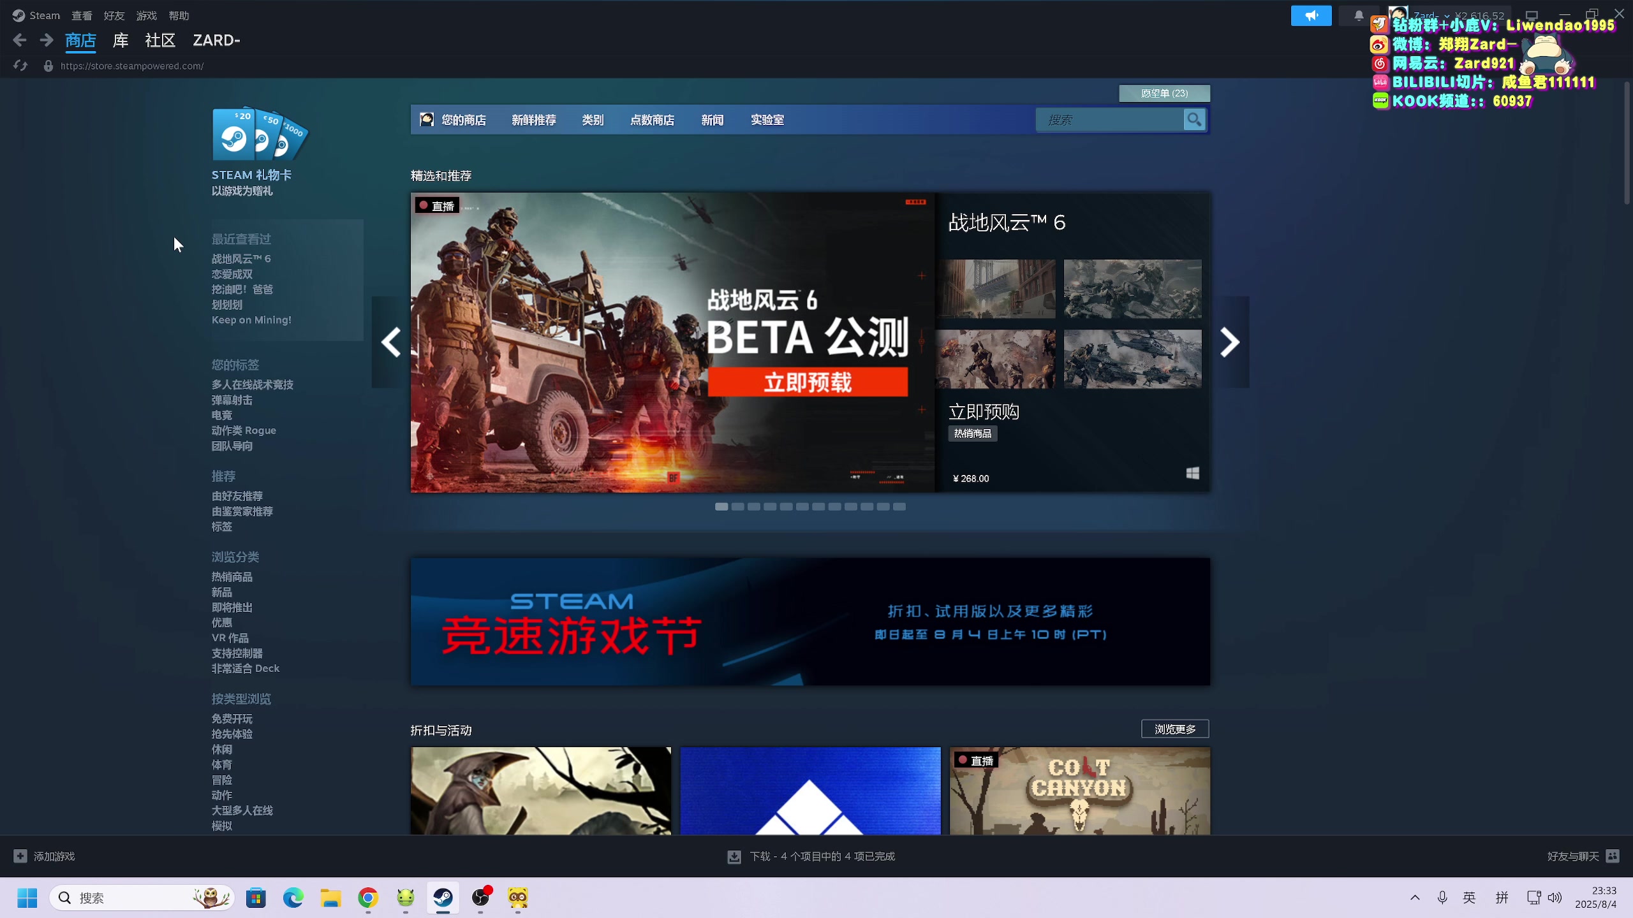Click the Add Game plus icon
This screenshot has width=1633, height=918.
pyautogui.click(x=20, y=856)
